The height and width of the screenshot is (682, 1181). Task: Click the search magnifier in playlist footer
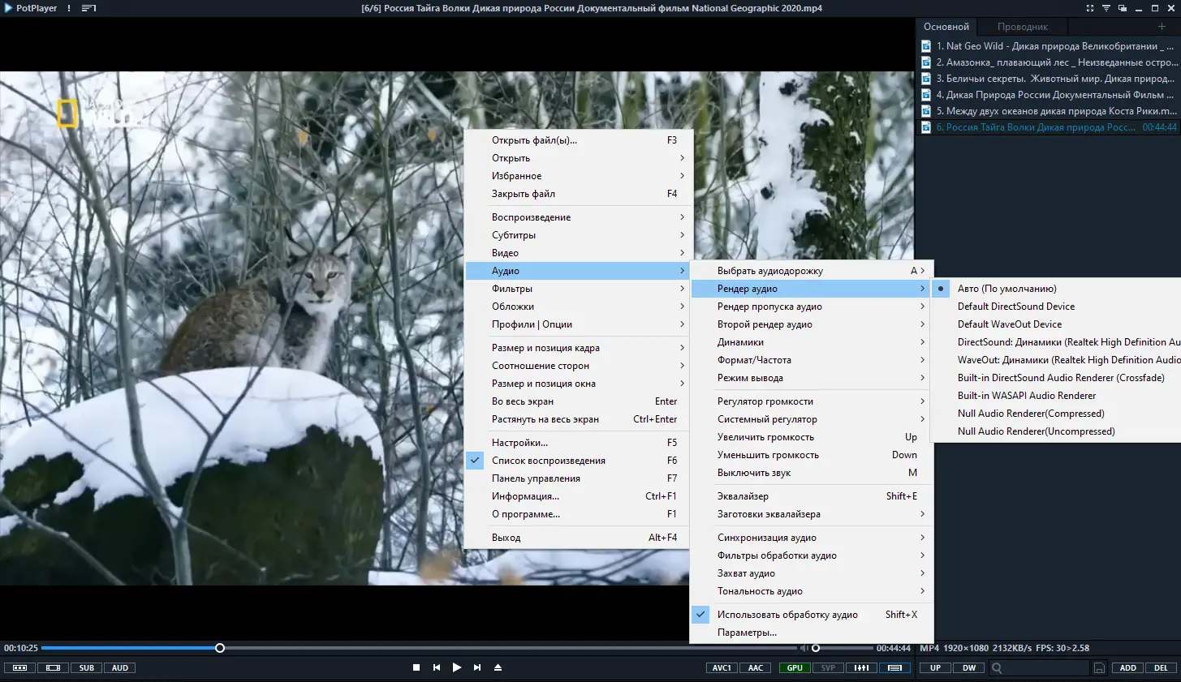tap(997, 668)
